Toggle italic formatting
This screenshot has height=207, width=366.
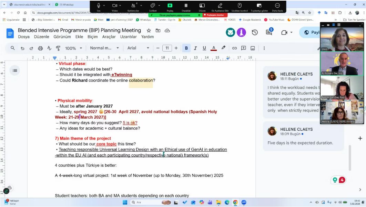pyautogui.click(x=195, y=48)
